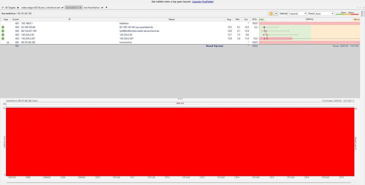Open the Alerts side panel tab
The image size is (365, 185).
(362, 14)
